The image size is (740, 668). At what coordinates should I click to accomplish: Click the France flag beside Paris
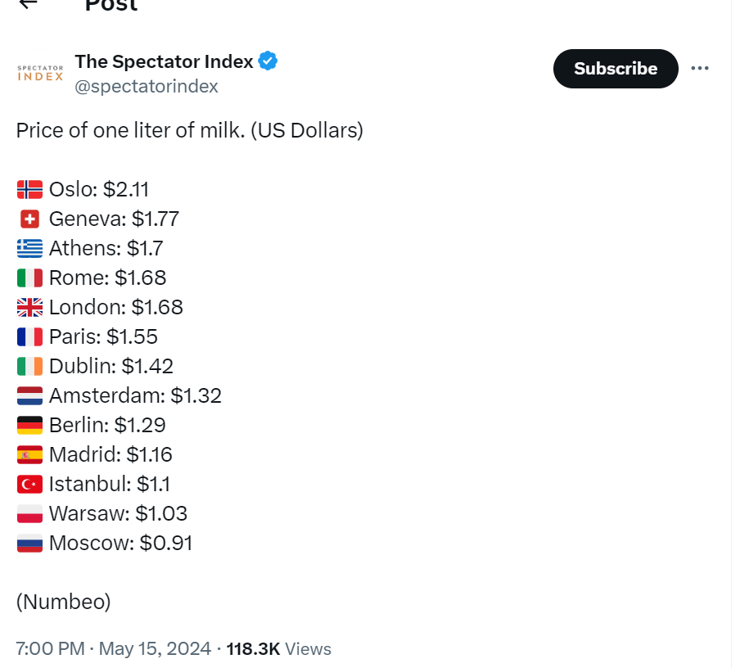(x=29, y=337)
